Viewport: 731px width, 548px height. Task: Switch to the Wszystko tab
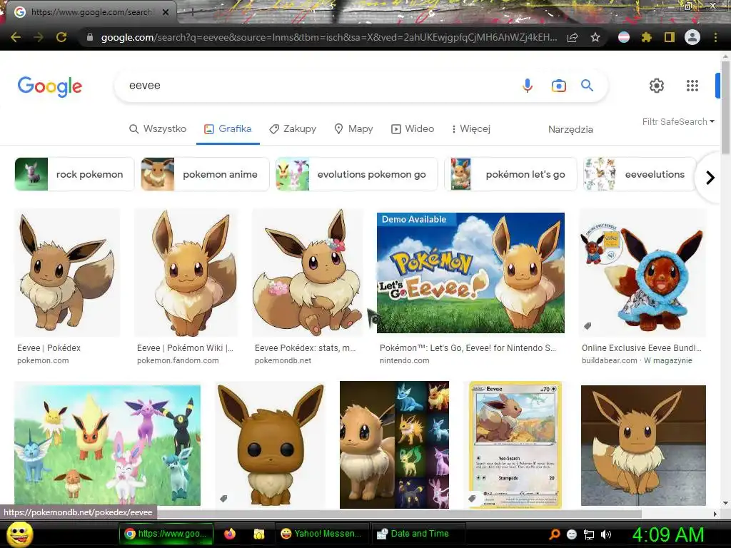[x=158, y=128]
